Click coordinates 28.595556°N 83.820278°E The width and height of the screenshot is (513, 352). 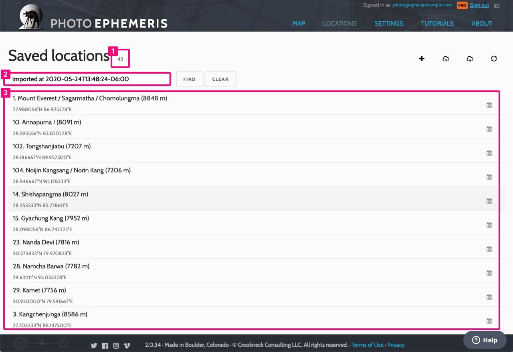coord(42,134)
